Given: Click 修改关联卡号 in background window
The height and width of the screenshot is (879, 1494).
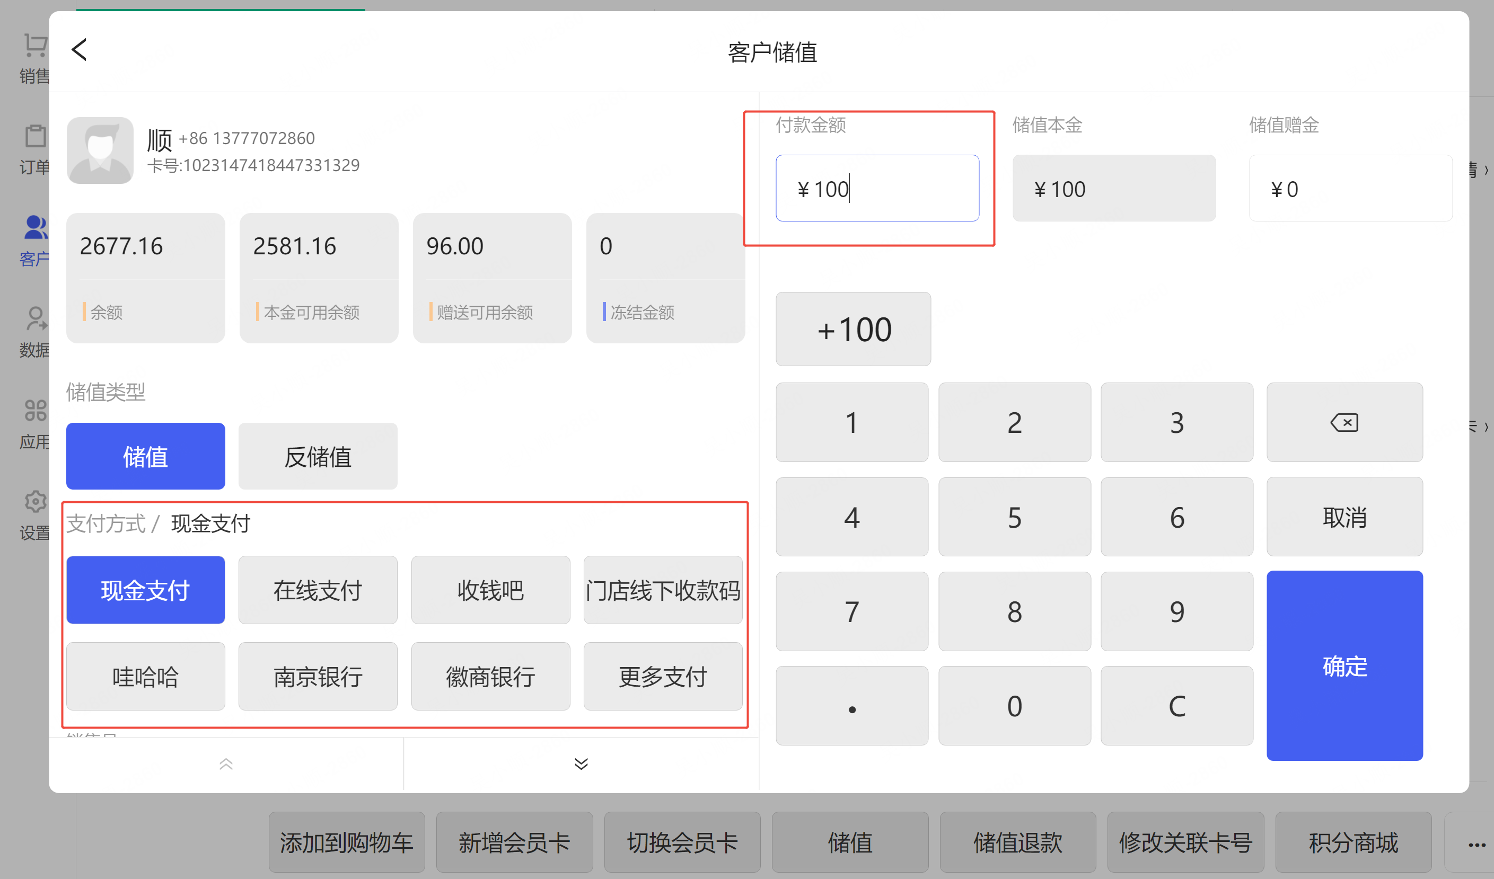Looking at the screenshot, I should [1186, 842].
